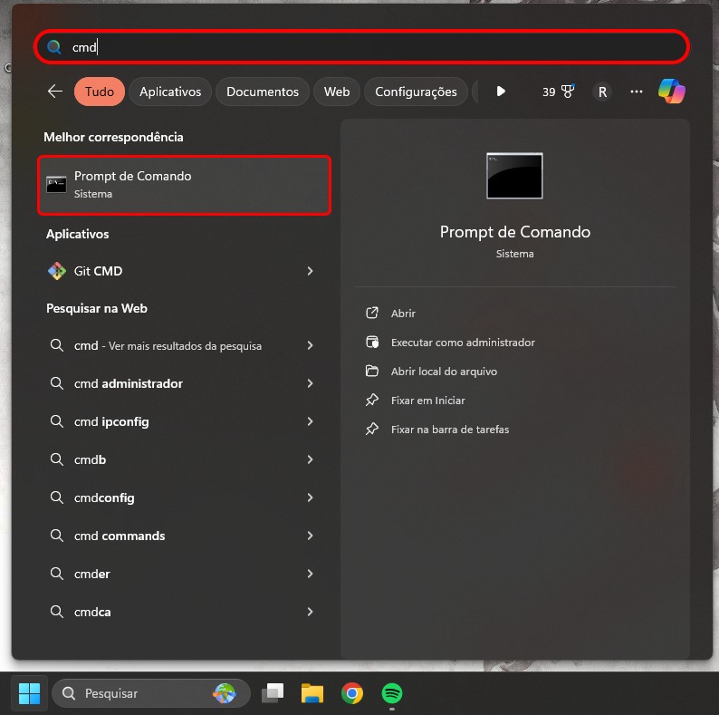Click Executar como administrador
This screenshot has height=715, width=719.
click(x=462, y=343)
